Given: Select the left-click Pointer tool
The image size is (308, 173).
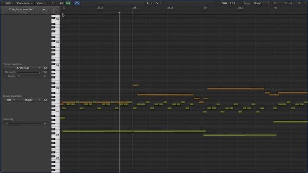Looking at the screenshot, I should (x=148, y=3).
